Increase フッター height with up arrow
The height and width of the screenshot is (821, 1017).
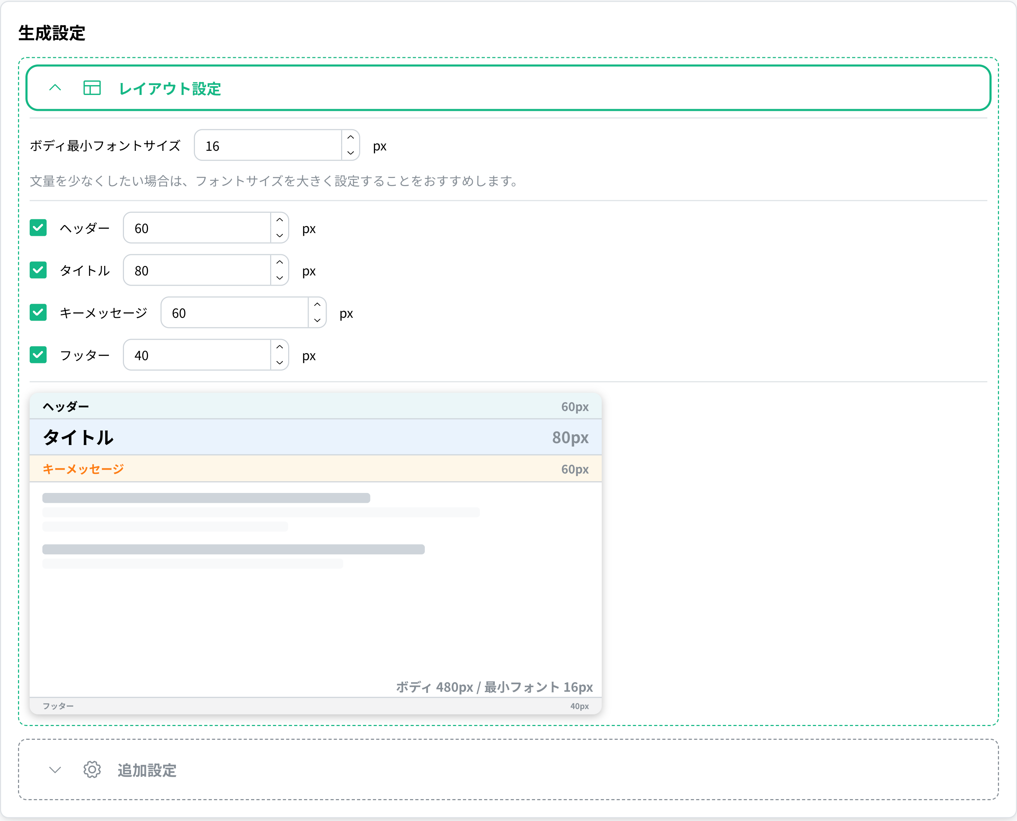279,347
